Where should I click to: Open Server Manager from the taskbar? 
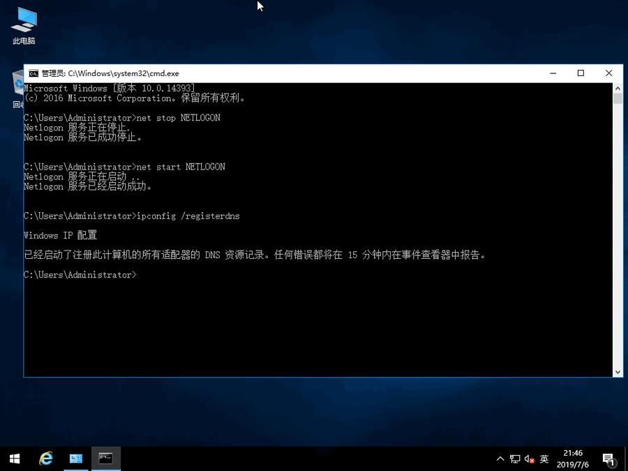pyautogui.click(x=75, y=458)
